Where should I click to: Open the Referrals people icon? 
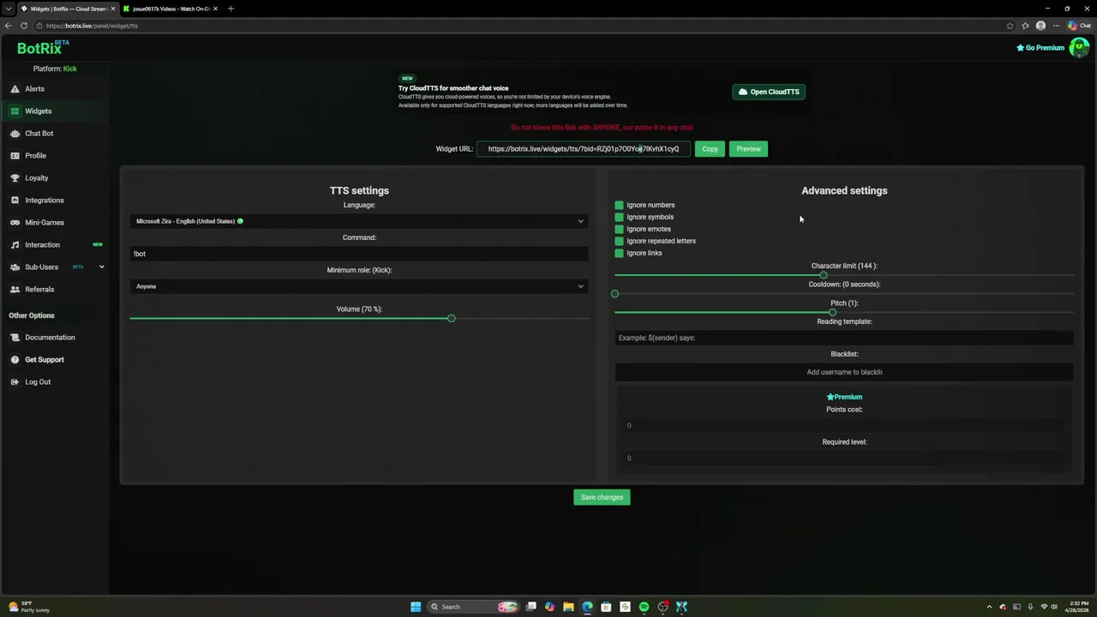15,290
